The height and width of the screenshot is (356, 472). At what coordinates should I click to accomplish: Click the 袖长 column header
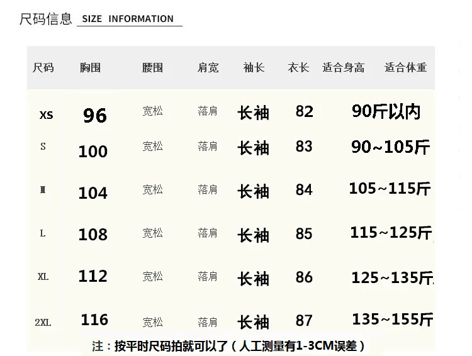pyautogui.click(x=254, y=67)
